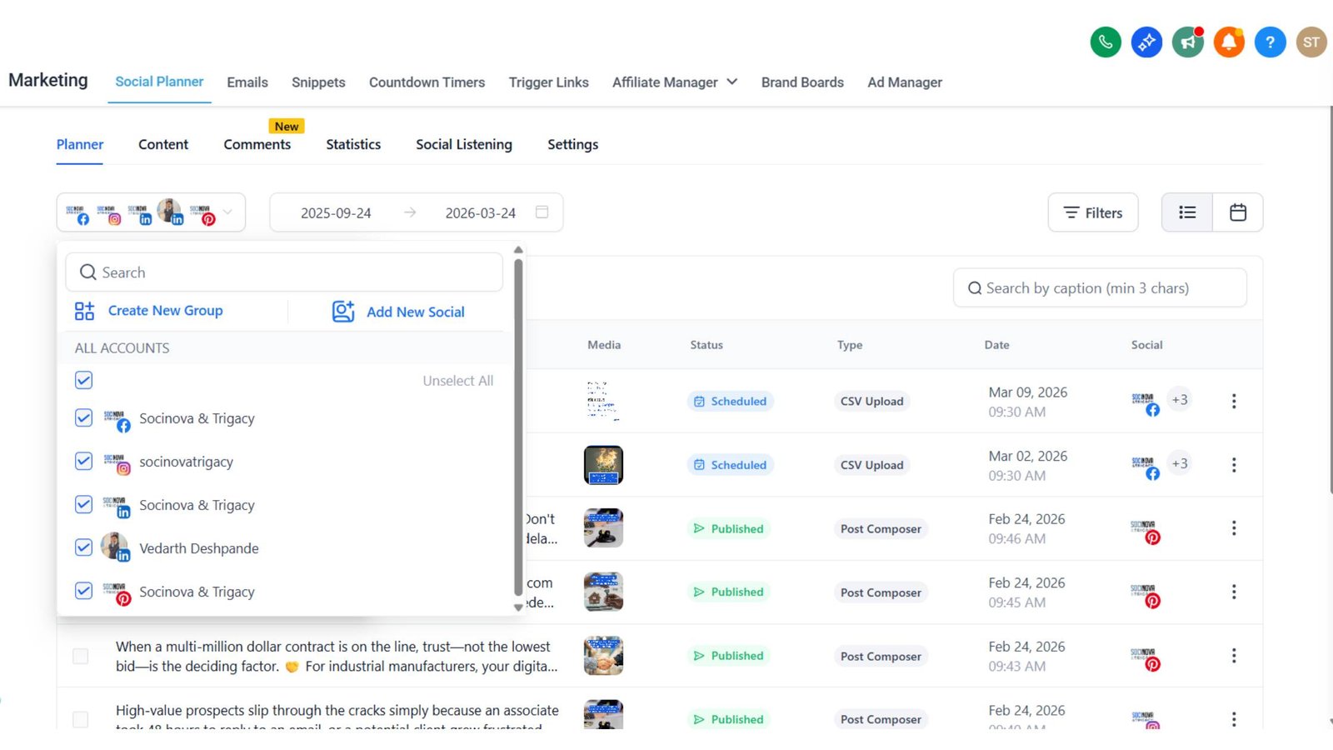Click the calendar icon in date range
Screen dimensions: 1333x750
542,212
